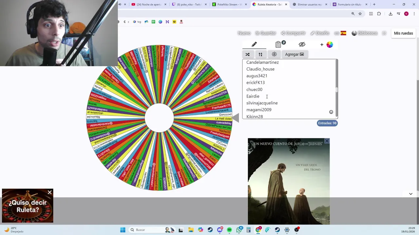Toggle fullscreen mode icon

[384, 33]
